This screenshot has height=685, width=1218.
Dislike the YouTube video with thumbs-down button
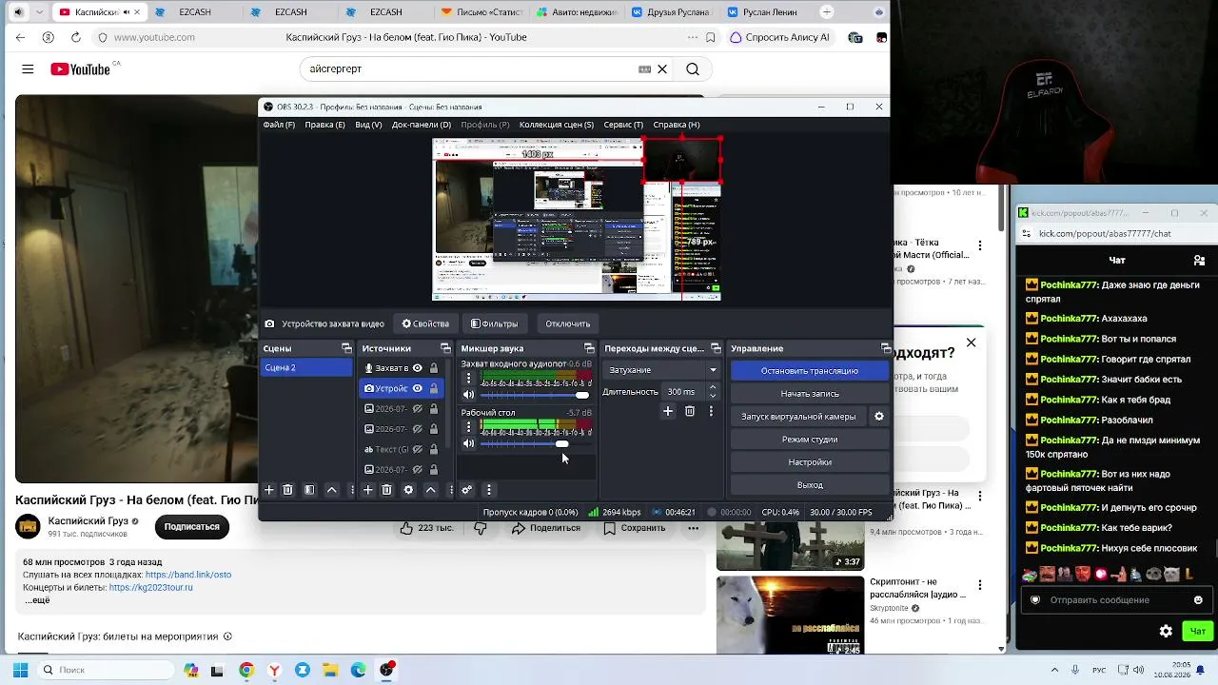[481, 528]
